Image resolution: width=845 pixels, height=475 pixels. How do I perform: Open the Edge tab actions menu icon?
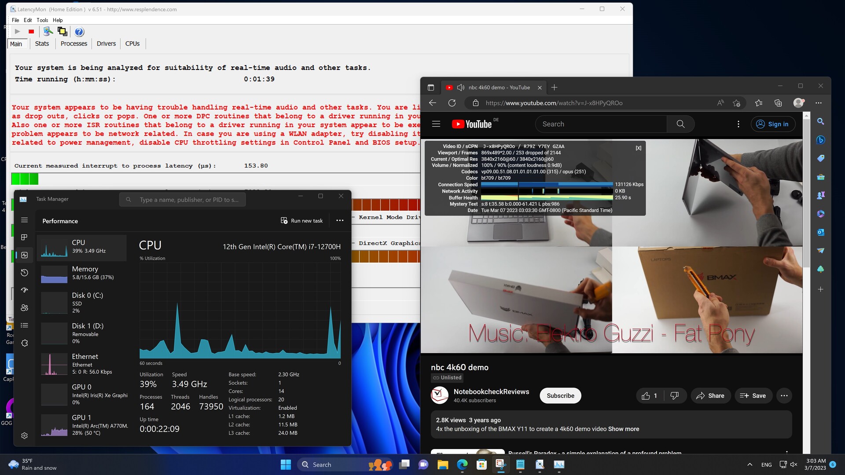tap(431, 88)
